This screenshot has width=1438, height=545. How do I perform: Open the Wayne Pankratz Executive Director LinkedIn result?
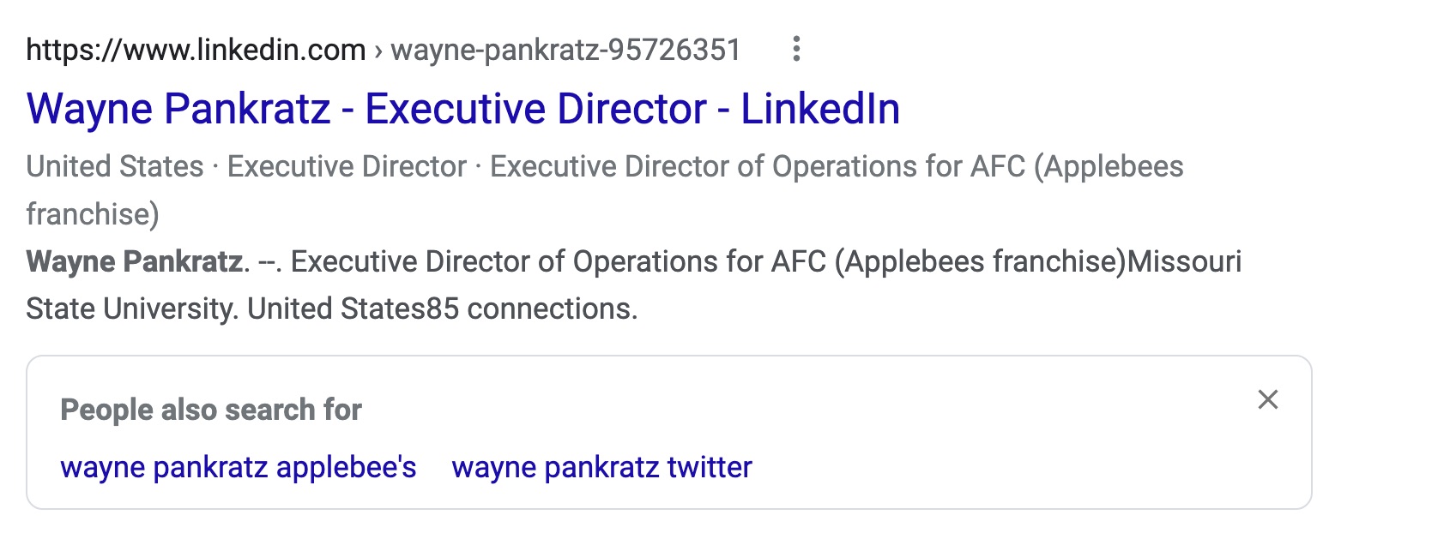point(463,109)
